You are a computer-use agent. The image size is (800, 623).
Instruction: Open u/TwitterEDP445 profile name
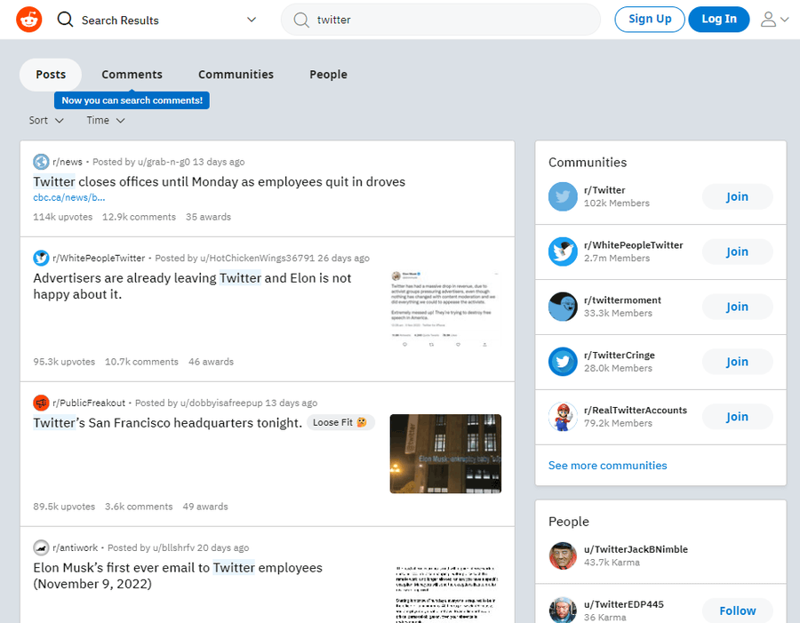click(624, 604)
